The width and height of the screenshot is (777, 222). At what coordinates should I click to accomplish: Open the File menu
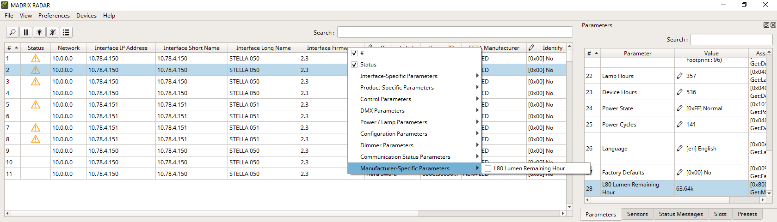(9, 16)
